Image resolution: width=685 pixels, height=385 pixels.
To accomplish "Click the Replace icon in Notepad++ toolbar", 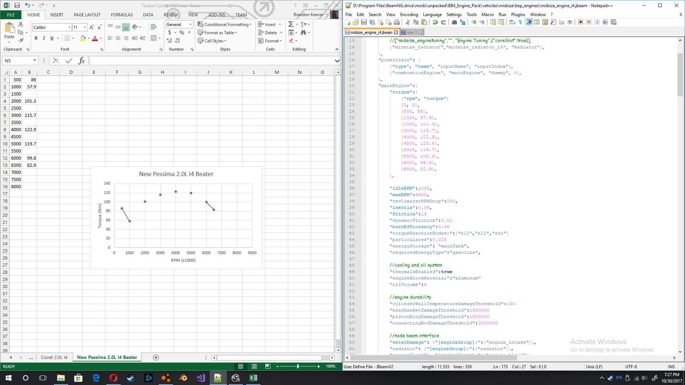I will [463, 22].
